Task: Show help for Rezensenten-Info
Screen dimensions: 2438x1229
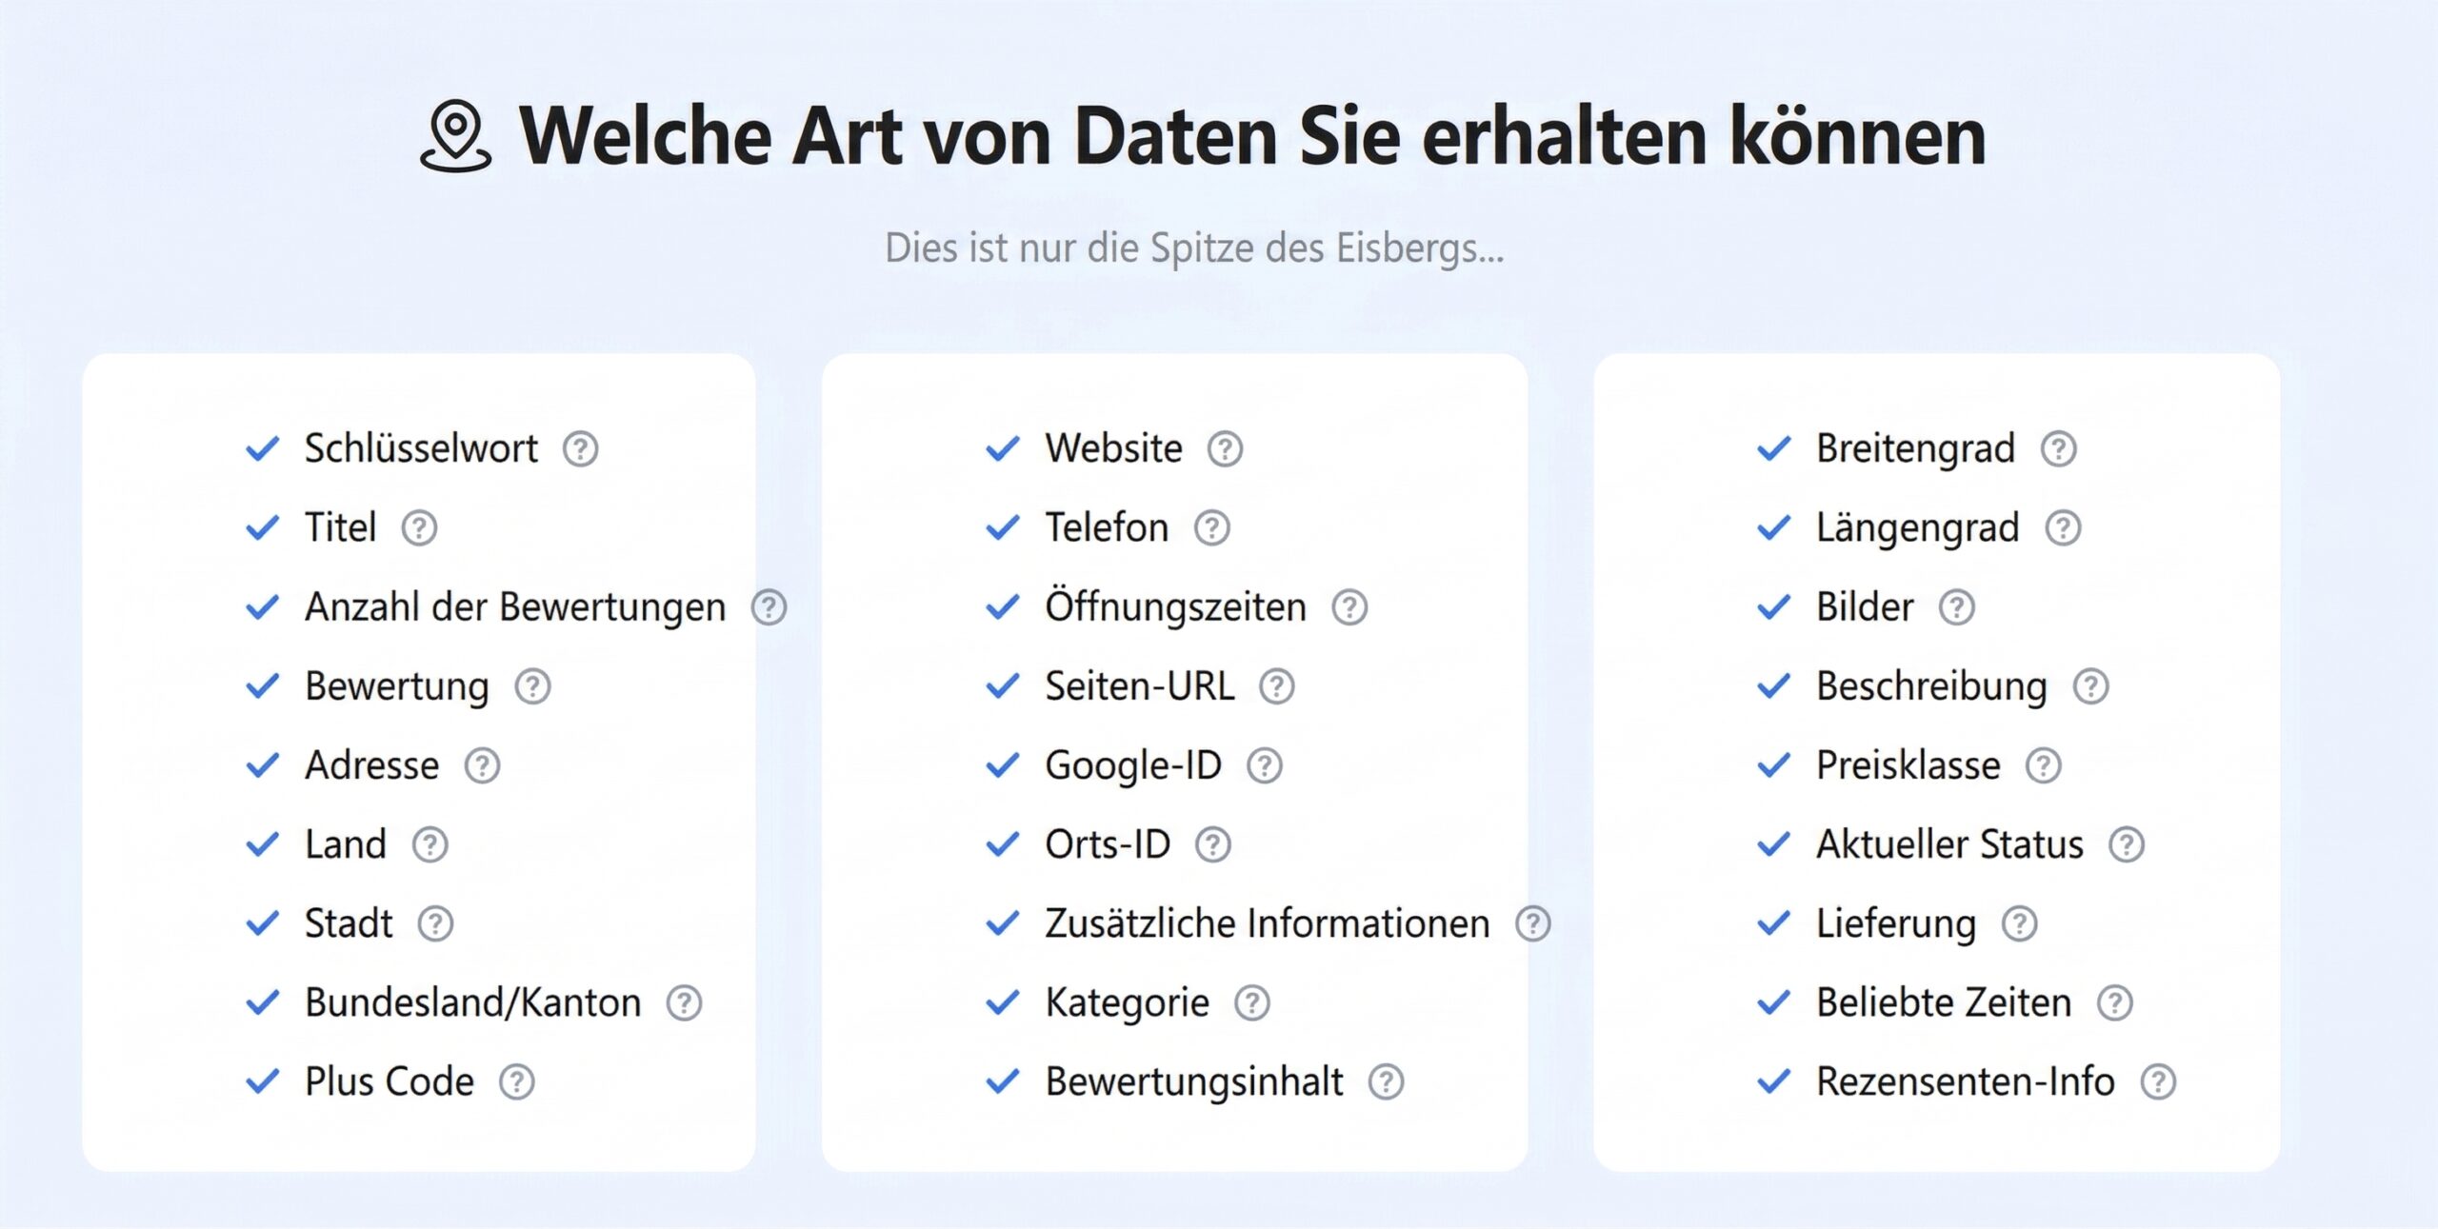Action: pyautogui.click(x=2158, y=1081)
